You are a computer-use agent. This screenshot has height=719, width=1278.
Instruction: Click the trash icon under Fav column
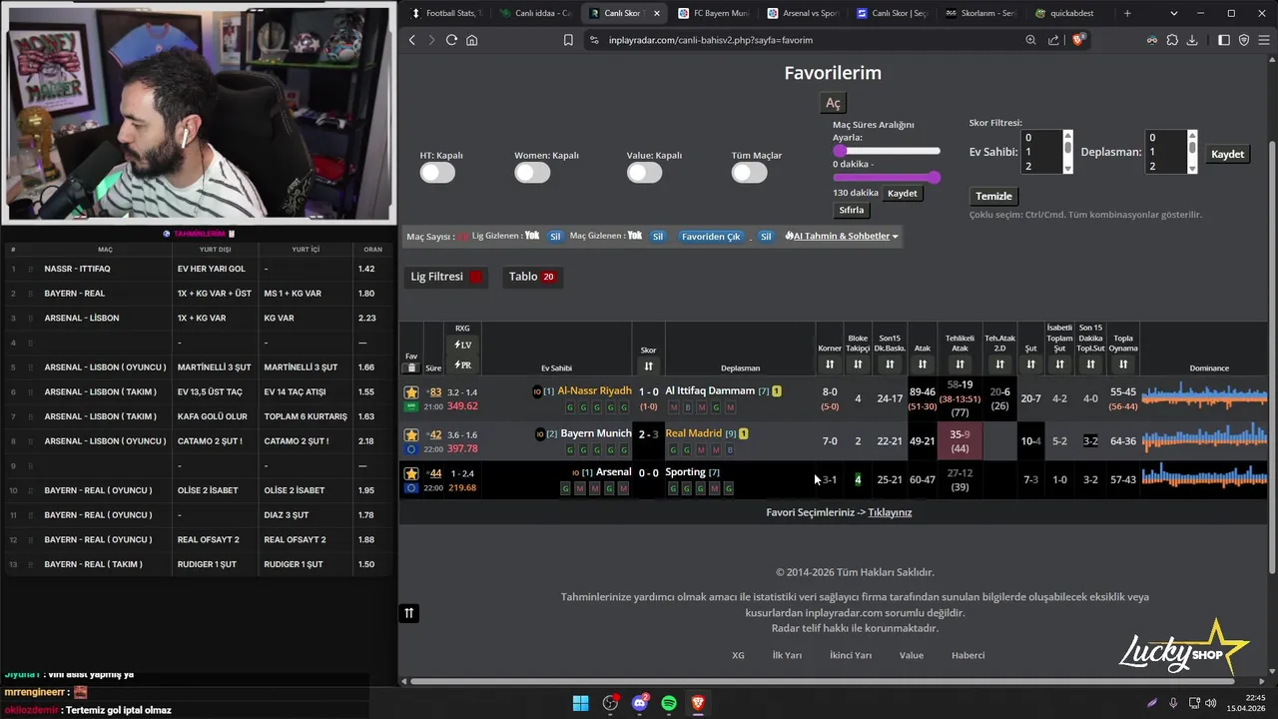411,367
